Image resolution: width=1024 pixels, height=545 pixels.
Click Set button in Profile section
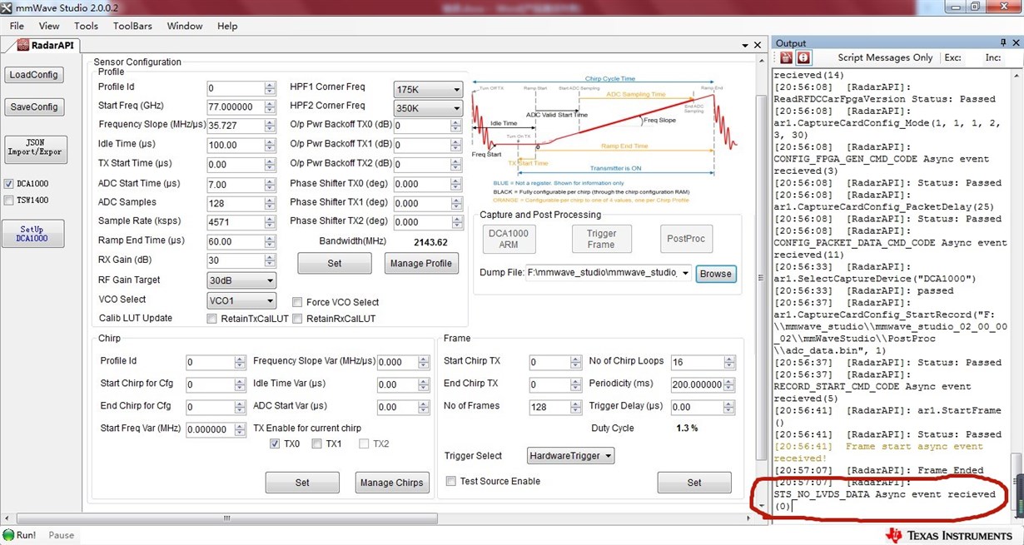click(x=334, y=263)
